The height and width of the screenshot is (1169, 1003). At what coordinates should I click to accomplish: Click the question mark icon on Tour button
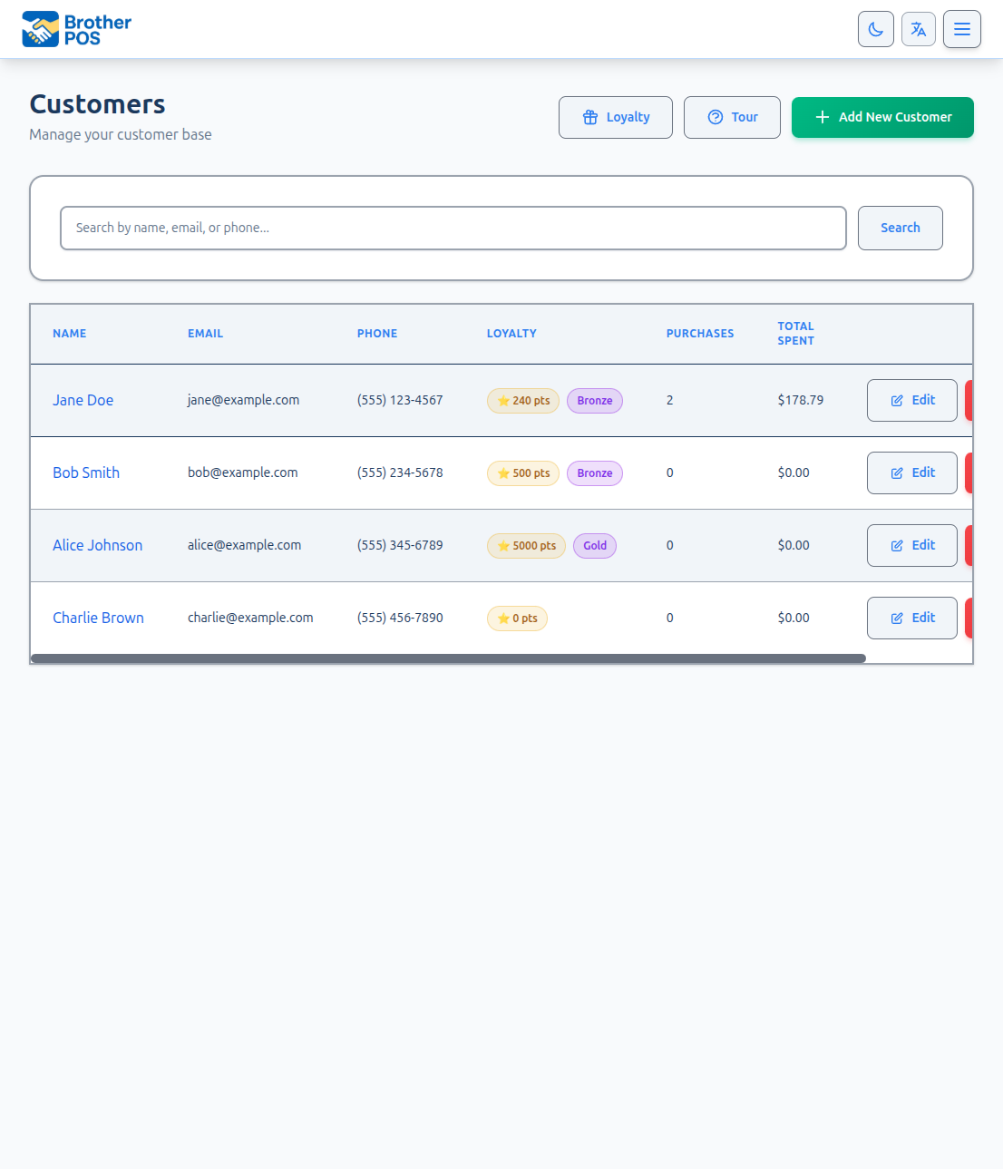716,117
